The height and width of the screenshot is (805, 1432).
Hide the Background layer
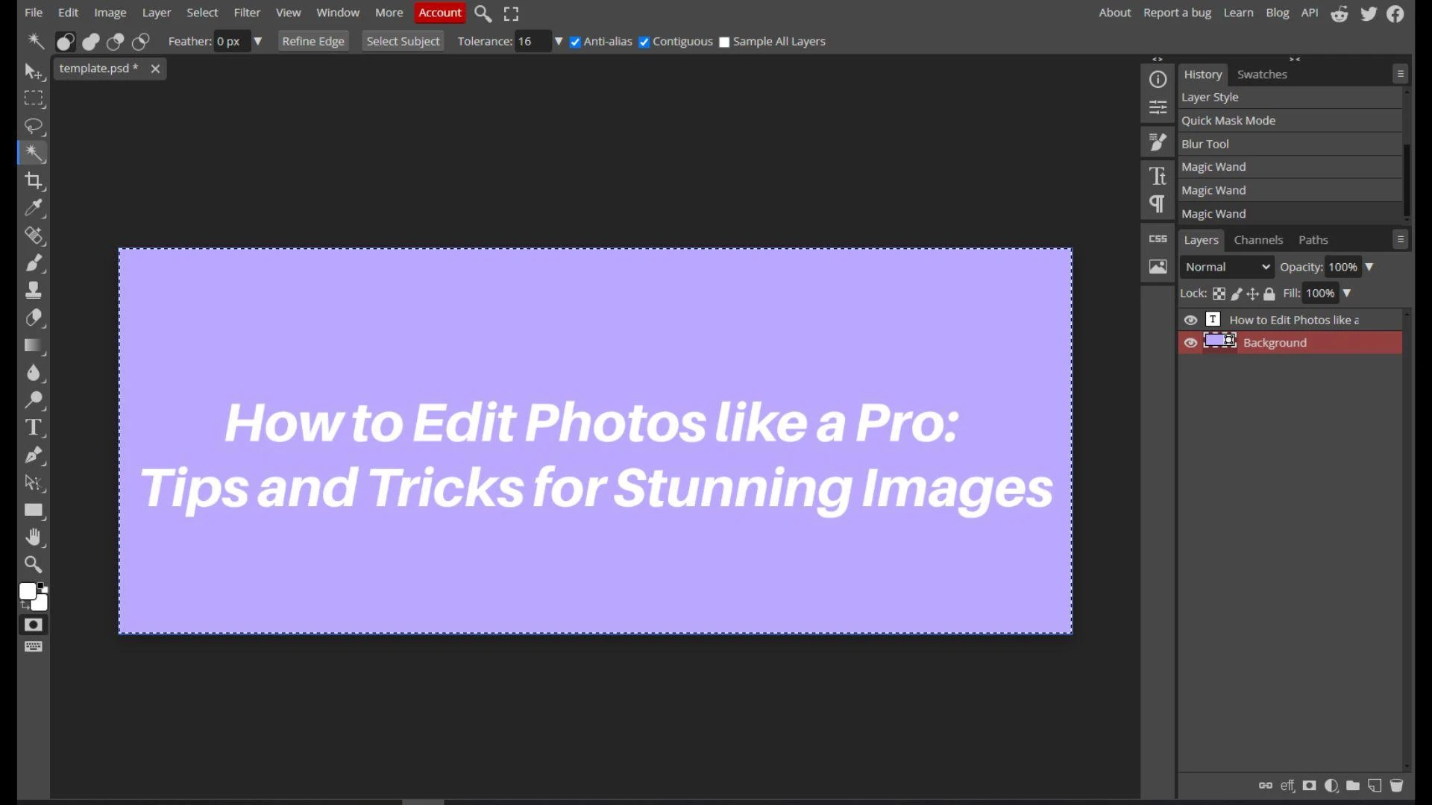coord(1190,343)
